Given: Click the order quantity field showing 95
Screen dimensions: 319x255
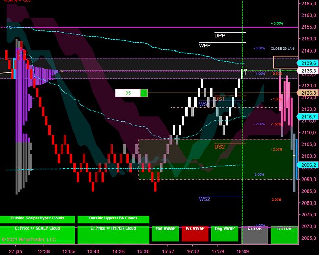Looking at the screenshot, I should 128,93.
